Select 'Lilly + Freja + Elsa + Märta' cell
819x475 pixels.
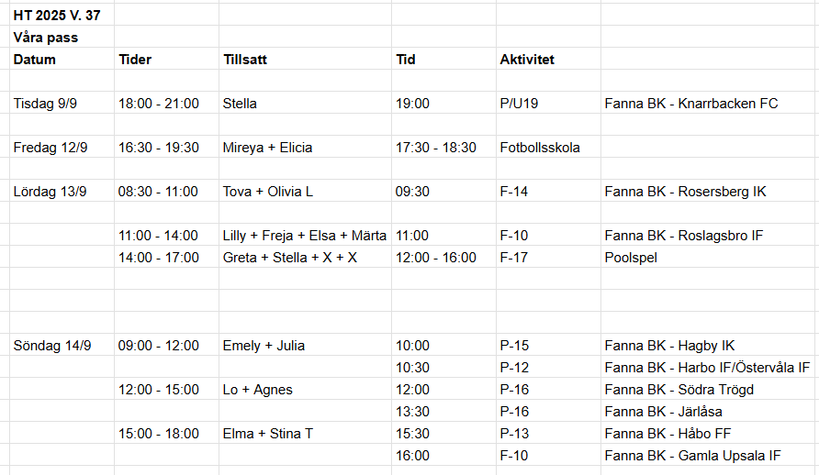click(x=305, y=236)
